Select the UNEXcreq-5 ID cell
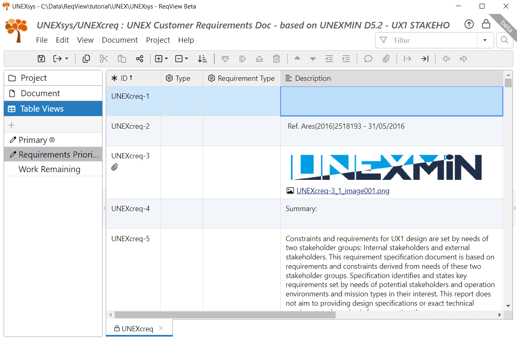This screenshot has width=517, height=339. pyautogui.click(x=133, y=269)
